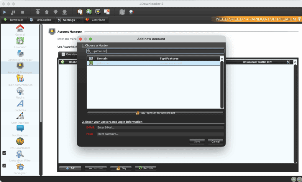Click wrench column icon in accounts table
The height and width of the screenshot is (182, 302).
[x=288, y=62]
